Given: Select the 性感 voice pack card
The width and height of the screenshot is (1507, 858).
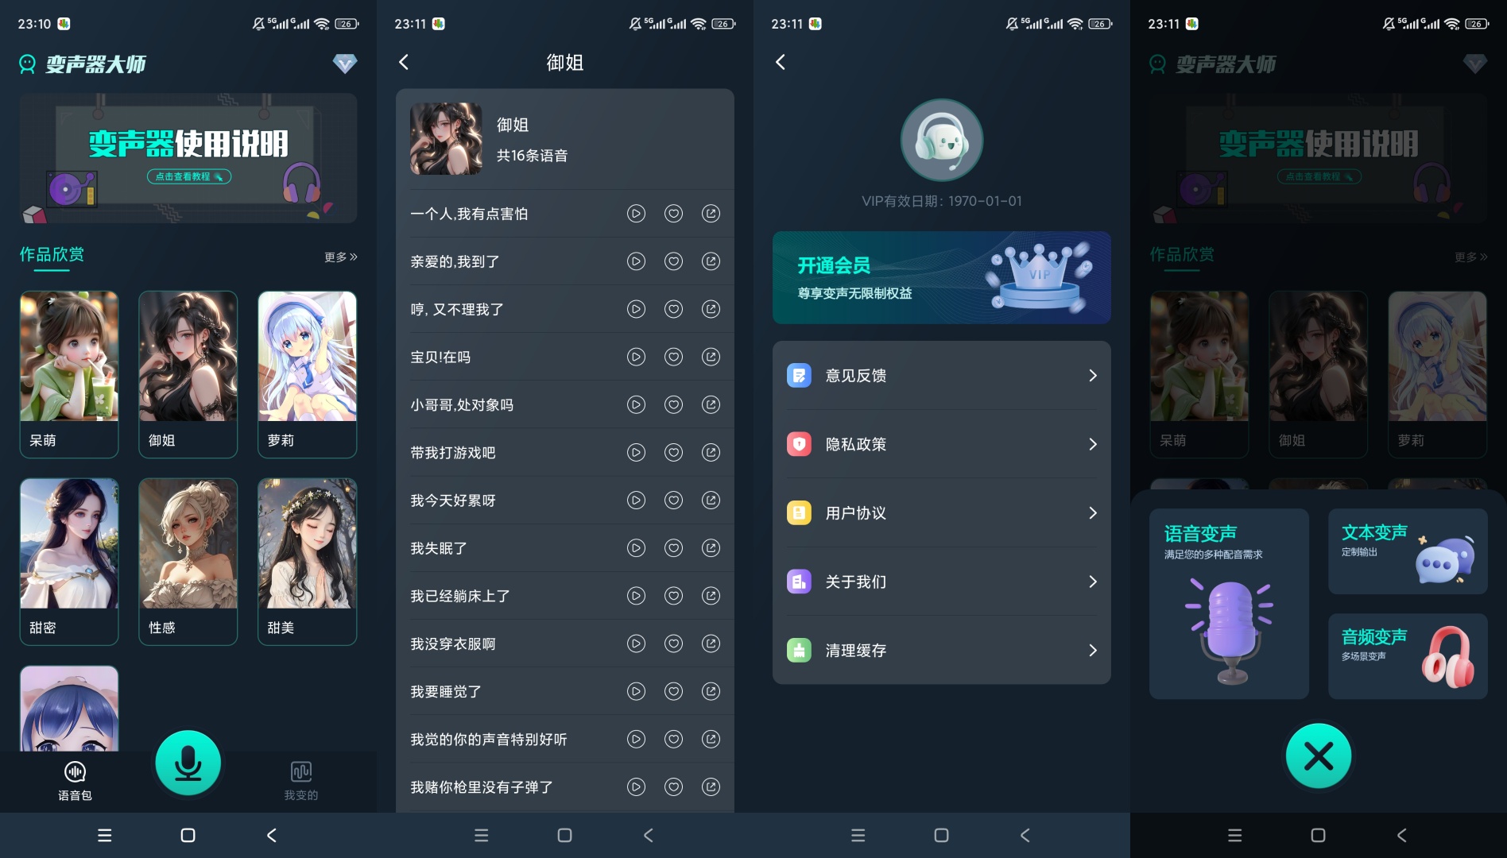Looking at the screenshot, I should 188,562.
